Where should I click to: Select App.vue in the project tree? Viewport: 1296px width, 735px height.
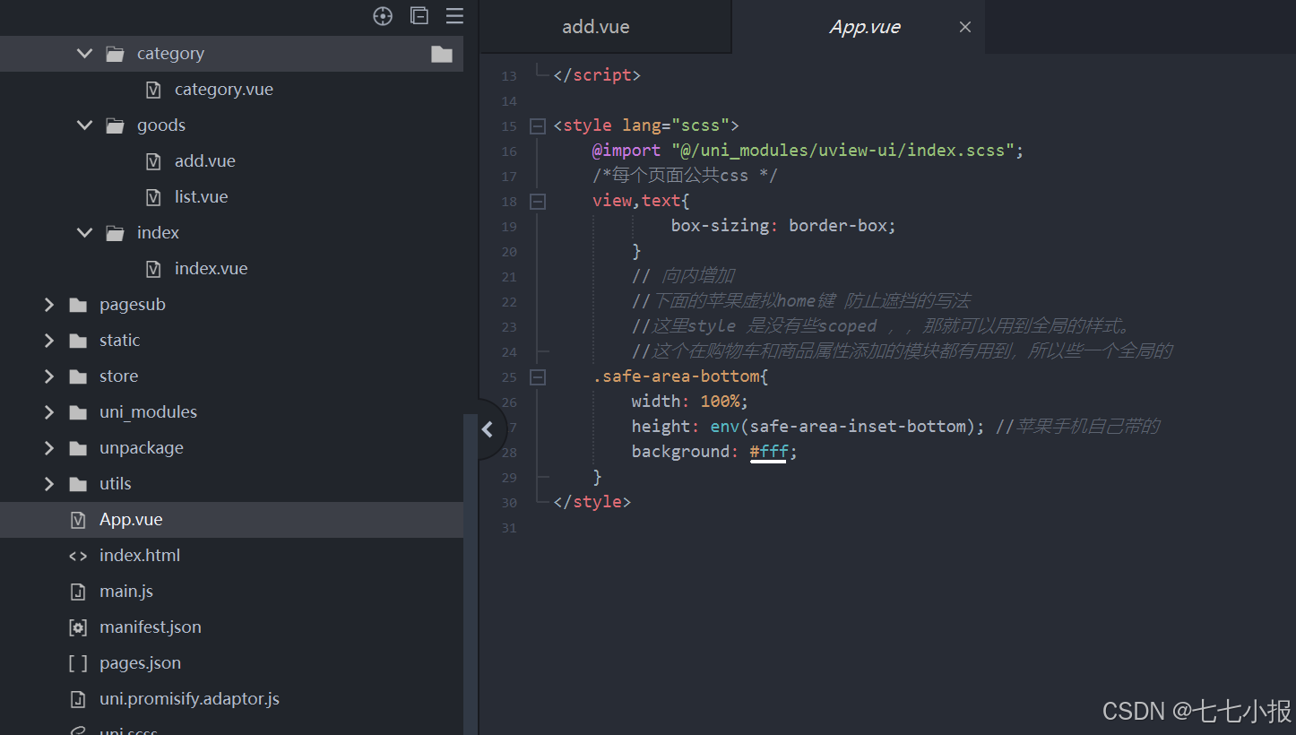pos(131,520)
